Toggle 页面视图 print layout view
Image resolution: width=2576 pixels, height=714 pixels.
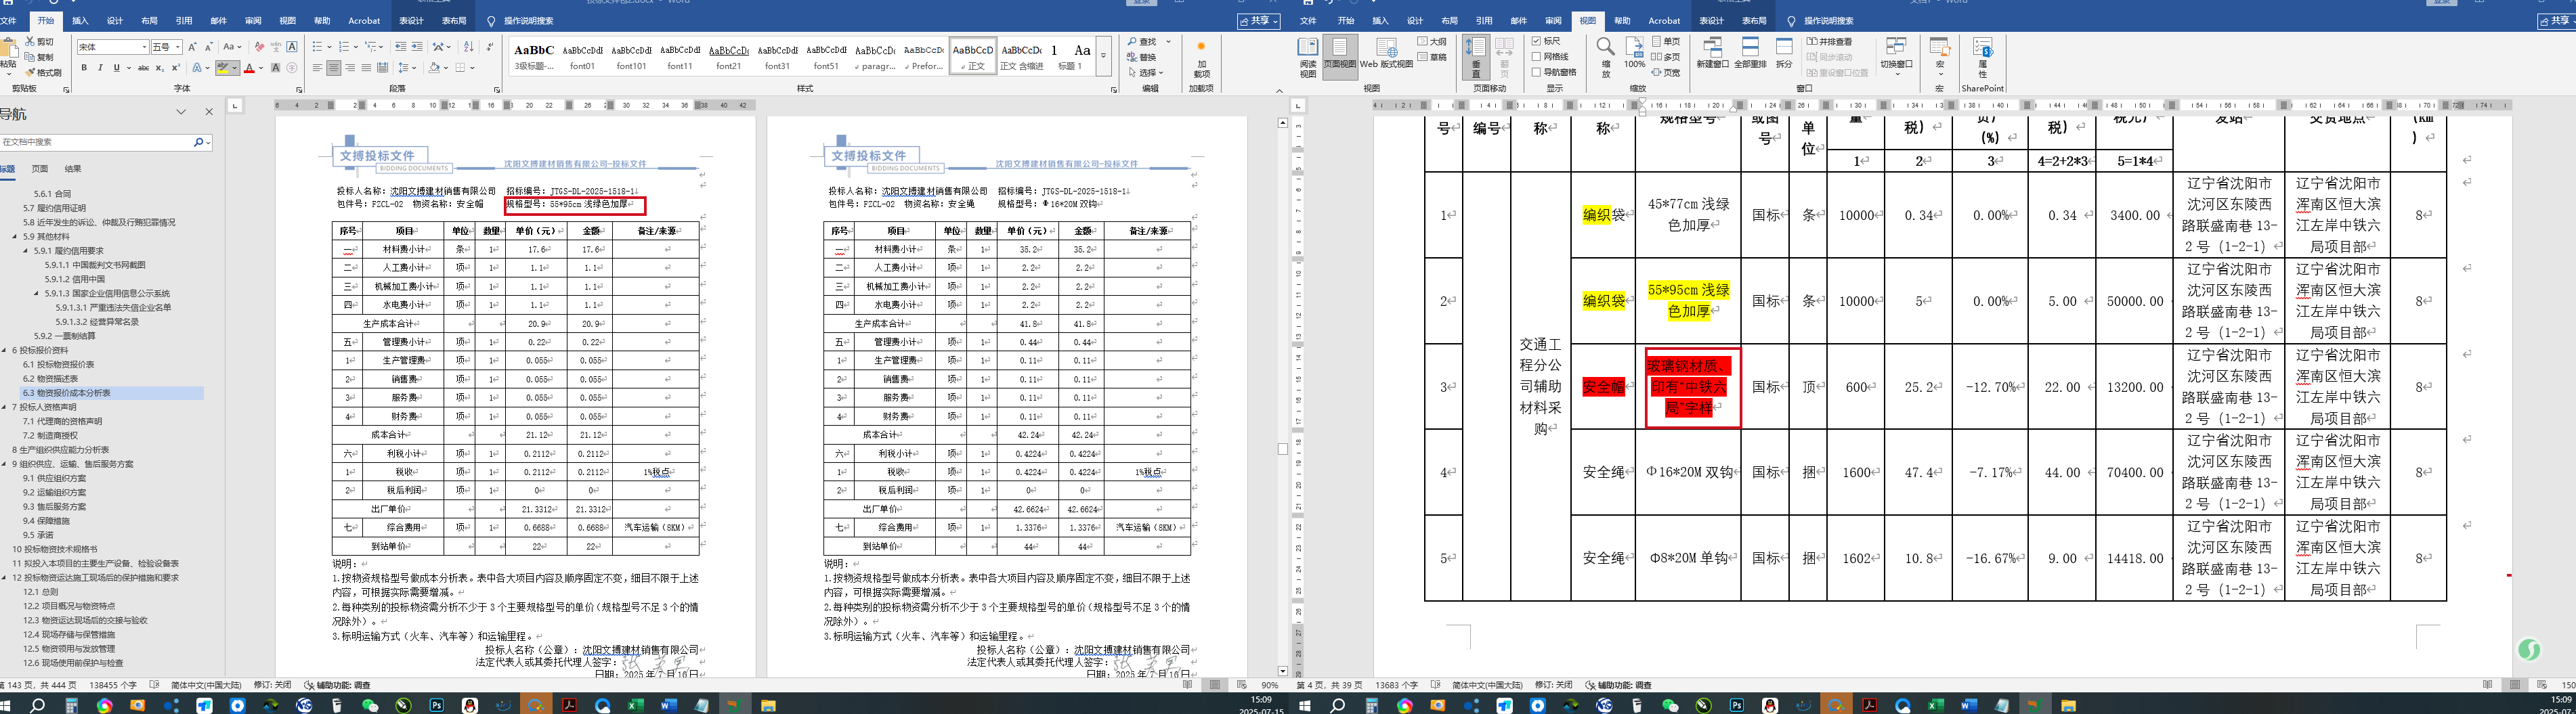tap(1340, 57)
